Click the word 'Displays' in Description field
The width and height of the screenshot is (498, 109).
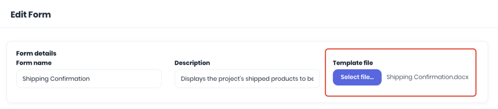tap(193, 79)
